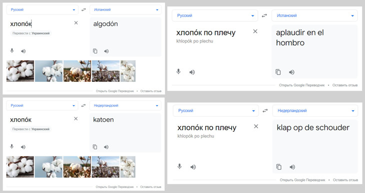Click хлопо́к по плечу source text in Dutch panel
This screenshot has height=193, width=365.
coord(206,128)
